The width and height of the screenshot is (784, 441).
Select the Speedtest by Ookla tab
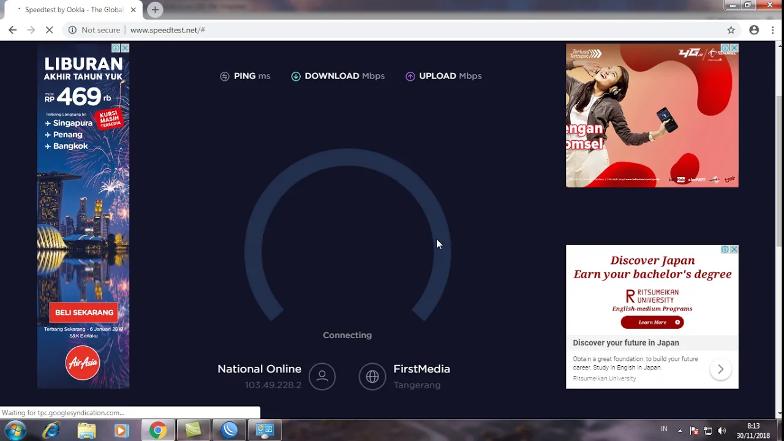coord(72,10)
